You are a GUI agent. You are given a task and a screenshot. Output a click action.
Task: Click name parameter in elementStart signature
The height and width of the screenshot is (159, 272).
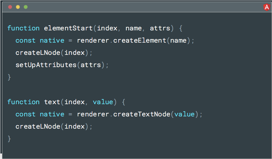coord(133,28)
